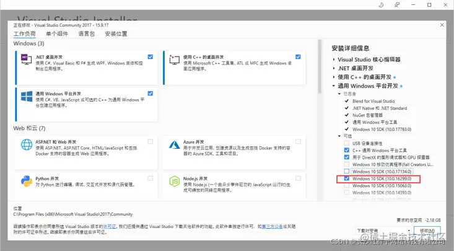Open the 许可证 license link
Image resolution: width=454 pixels, height=251 pixels.
(x=110, y=226)
